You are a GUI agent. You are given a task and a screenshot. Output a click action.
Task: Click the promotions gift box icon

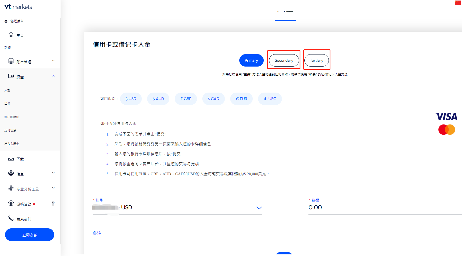point(11,203)
